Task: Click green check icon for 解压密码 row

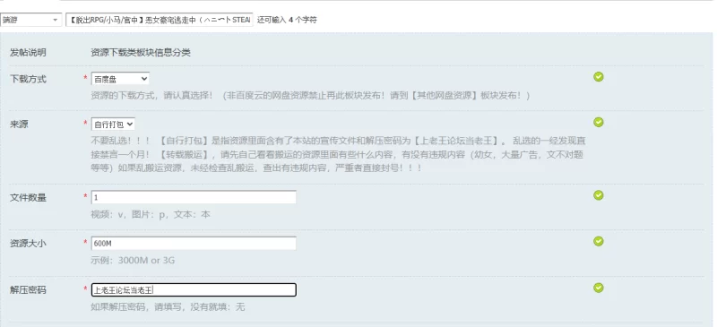Action: [598, 288]
